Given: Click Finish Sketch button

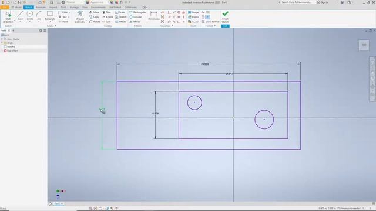Looking at the screenshot, I should tap(225, 17).
